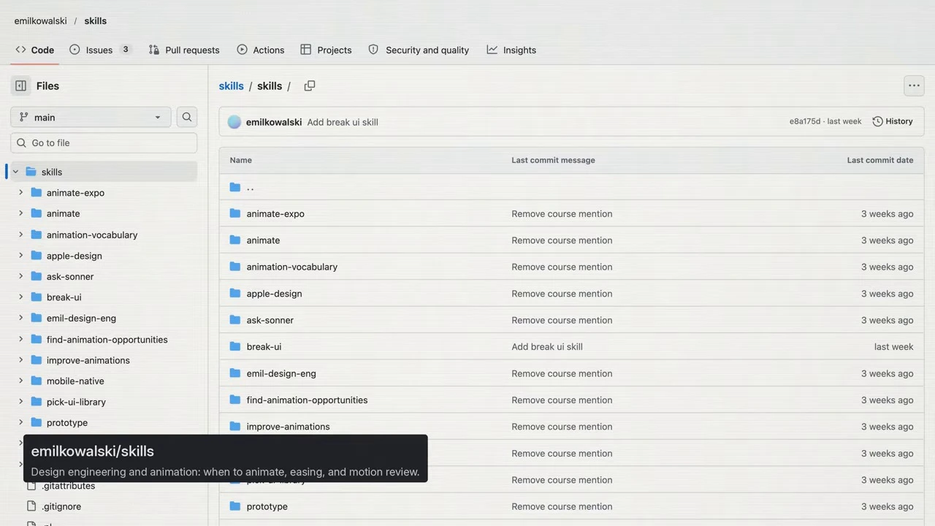935x526 pixels.
Task: Expand find-animation-opportunities in tree
Action: click(20, 339)
